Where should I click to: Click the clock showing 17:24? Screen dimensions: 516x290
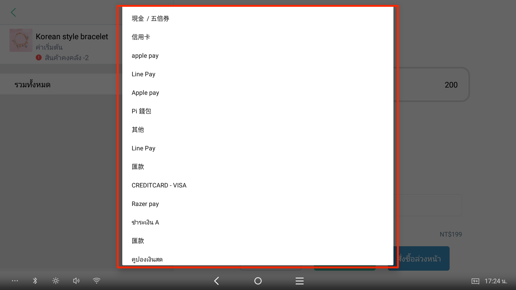pos(496,281)
